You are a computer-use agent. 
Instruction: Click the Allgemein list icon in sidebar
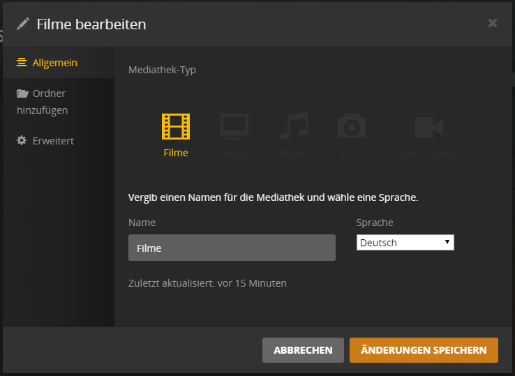(x=22, y=62)
